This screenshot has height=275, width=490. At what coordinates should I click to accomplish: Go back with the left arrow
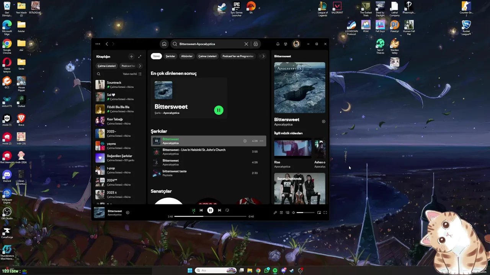[107, 44]
